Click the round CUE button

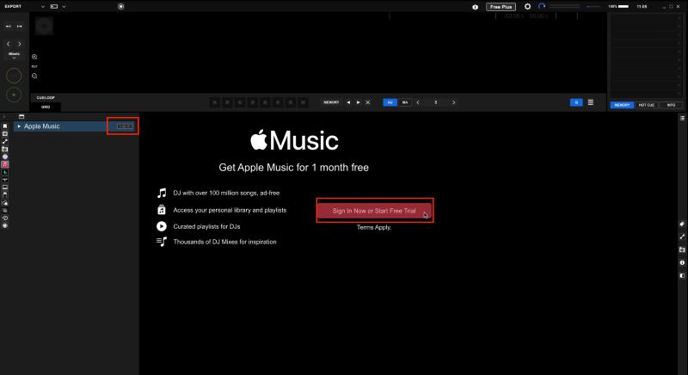click(x=14, y=76)
